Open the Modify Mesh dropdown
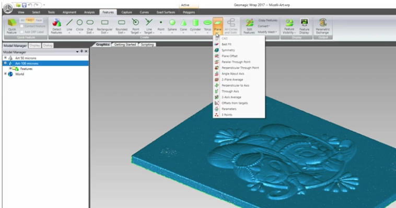 (x=267, y=32)
